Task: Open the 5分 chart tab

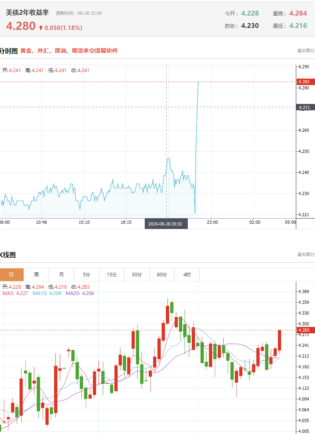Action: pyautogui.click(x=87, y=275)
